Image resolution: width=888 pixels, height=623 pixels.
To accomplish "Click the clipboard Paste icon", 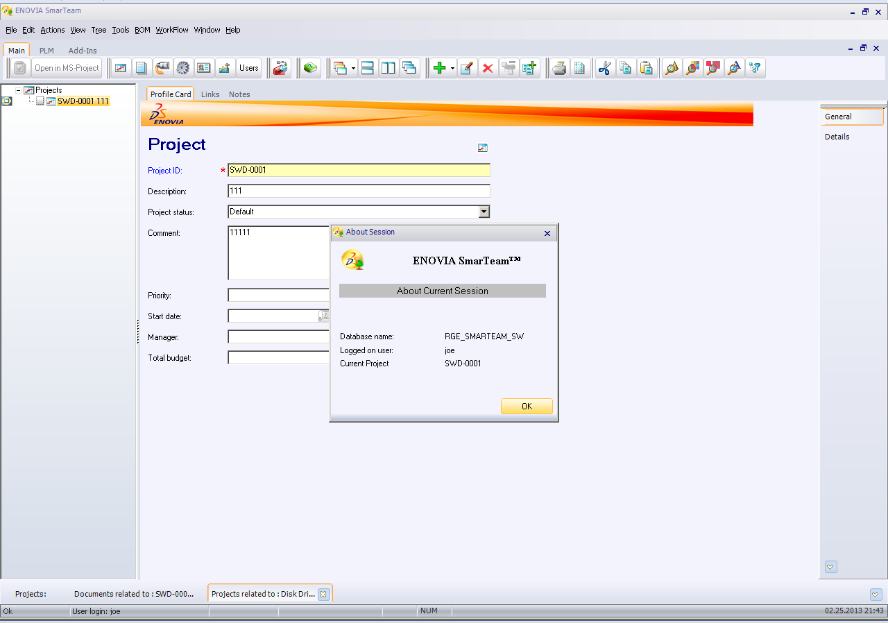I will (x=647, y=68).
